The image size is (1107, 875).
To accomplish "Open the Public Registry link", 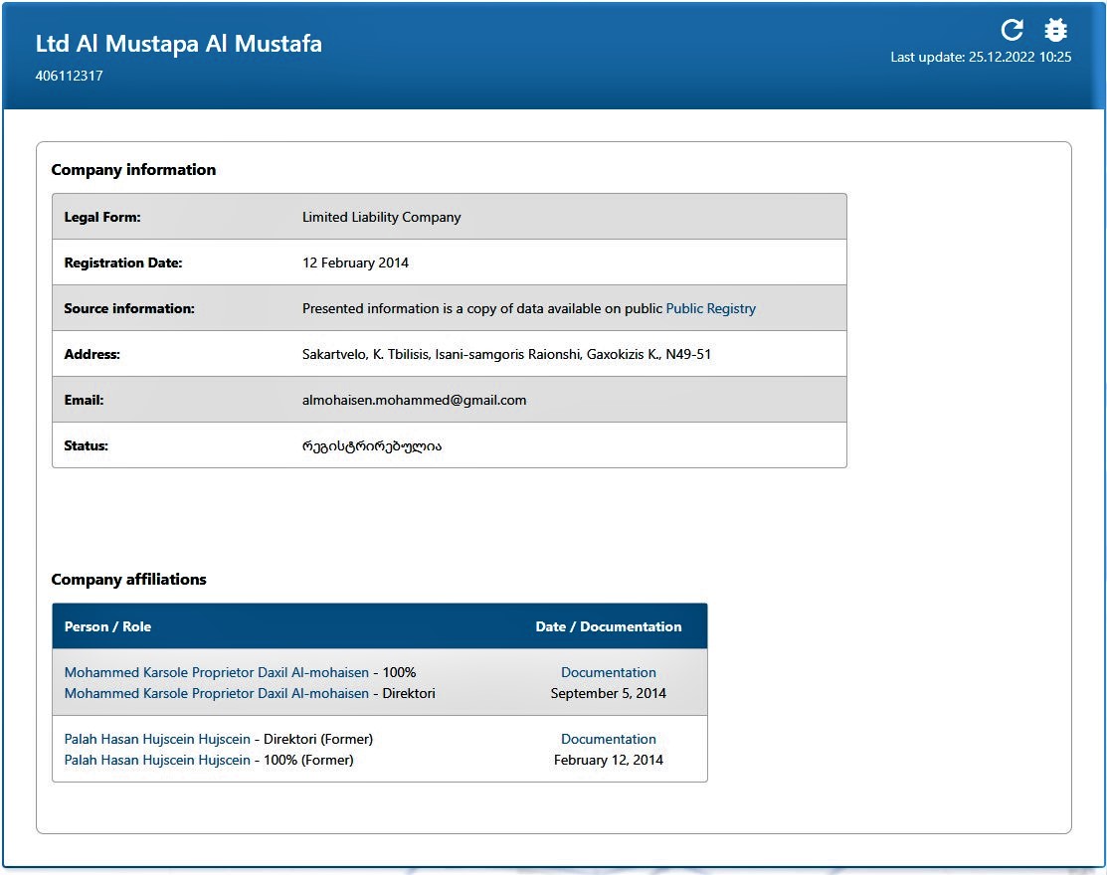I will point(710,308).
